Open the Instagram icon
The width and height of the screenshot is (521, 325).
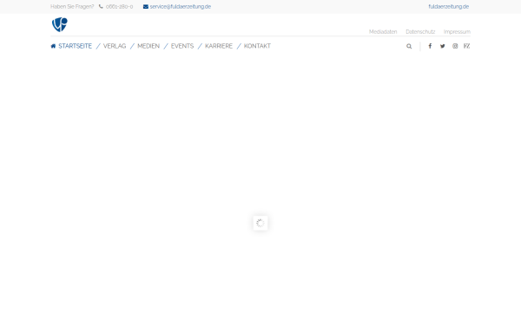455,46
